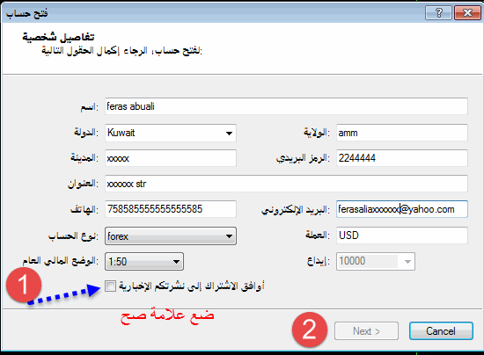
Task: Click the Next button
Action: 366,331
